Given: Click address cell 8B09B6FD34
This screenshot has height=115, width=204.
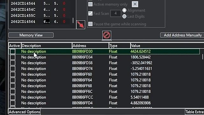Looking at the screenshot, I should (x=82, y=57).
